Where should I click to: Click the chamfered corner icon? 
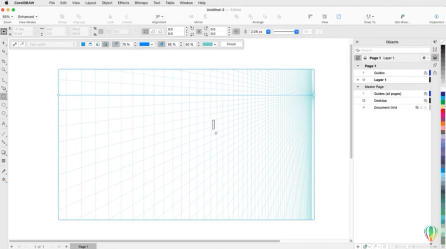[x=160, y=32]
